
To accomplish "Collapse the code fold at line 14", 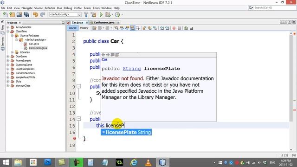I will [x=79, y=119].
